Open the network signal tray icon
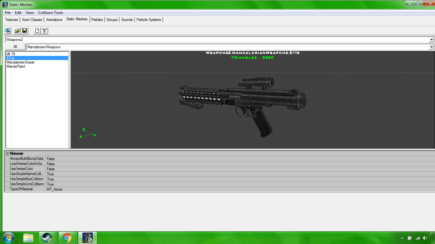The image size is (435, 244). [x=417, y=238]
